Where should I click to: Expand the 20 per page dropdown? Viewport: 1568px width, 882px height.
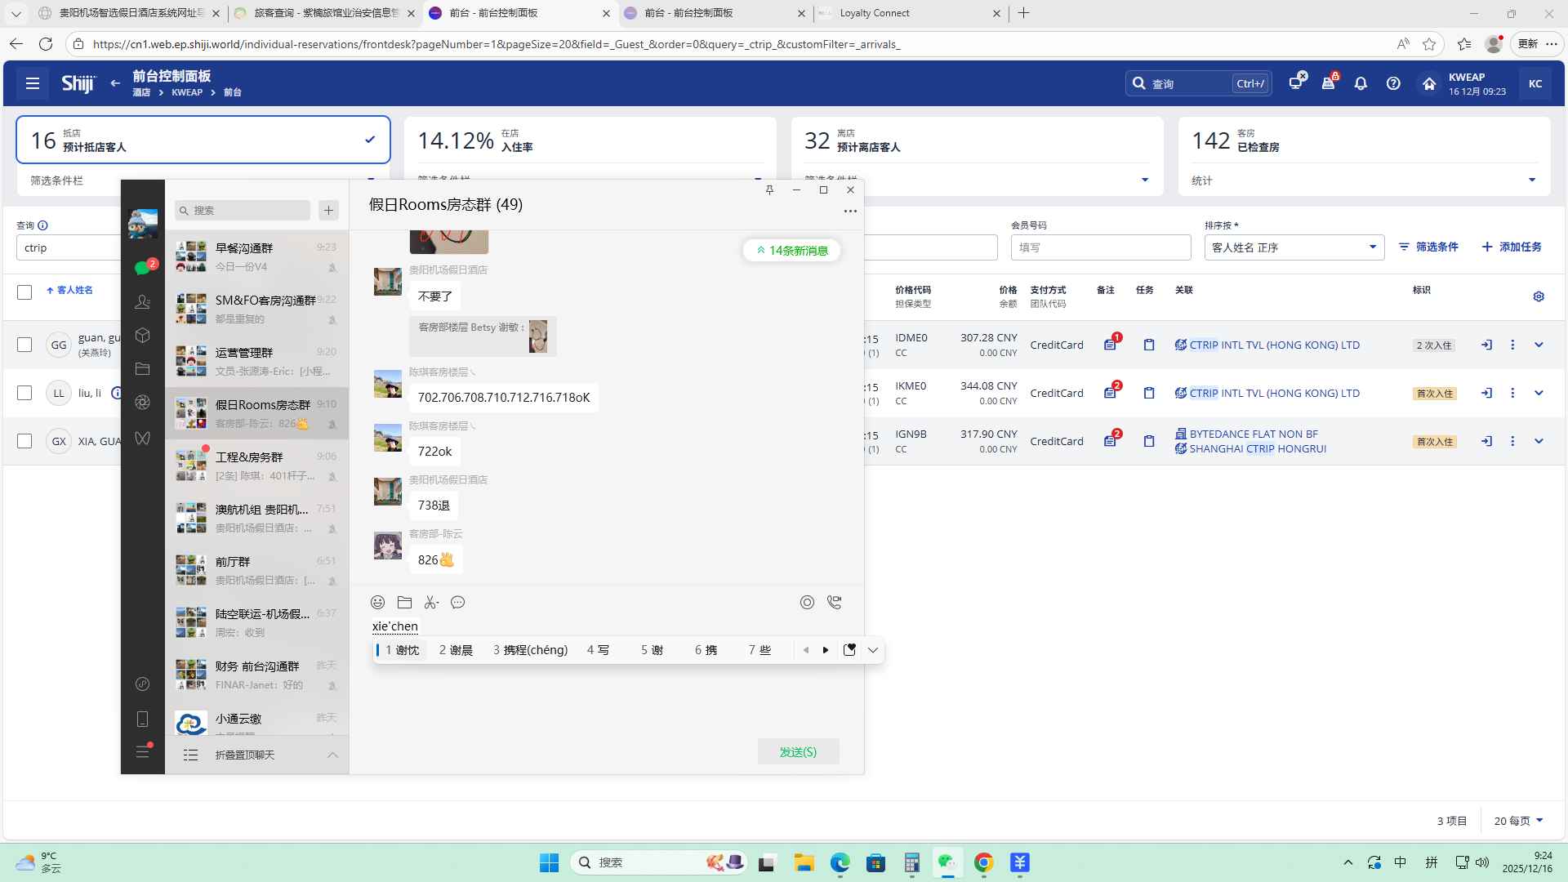[x=1518, y=821]
